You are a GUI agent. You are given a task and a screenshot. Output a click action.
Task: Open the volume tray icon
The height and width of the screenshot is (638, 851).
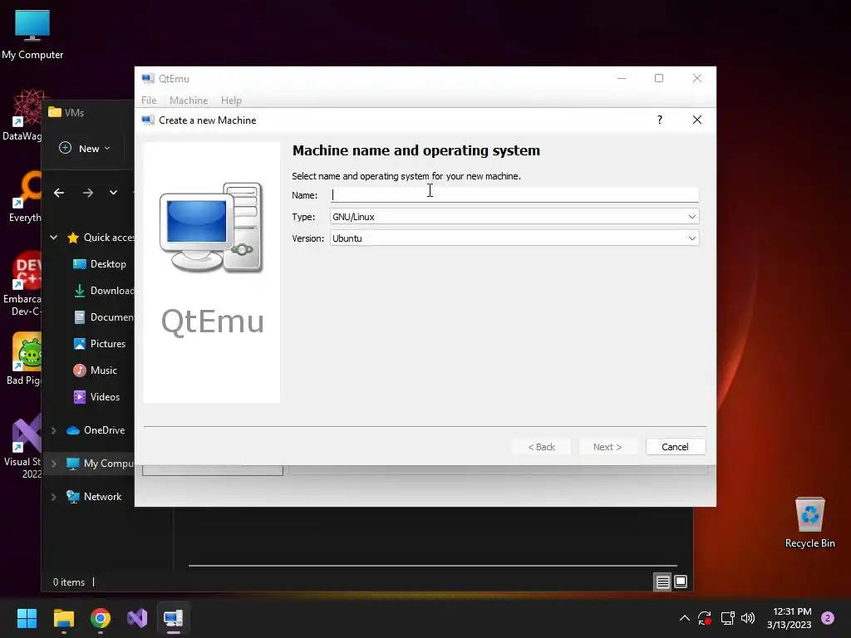pos(748,618)
